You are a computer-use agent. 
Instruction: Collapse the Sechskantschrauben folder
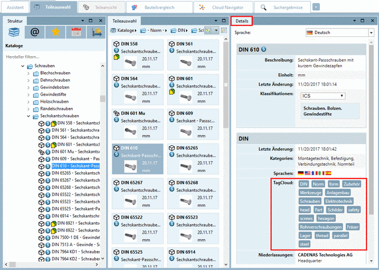click(x=28, y=116)
